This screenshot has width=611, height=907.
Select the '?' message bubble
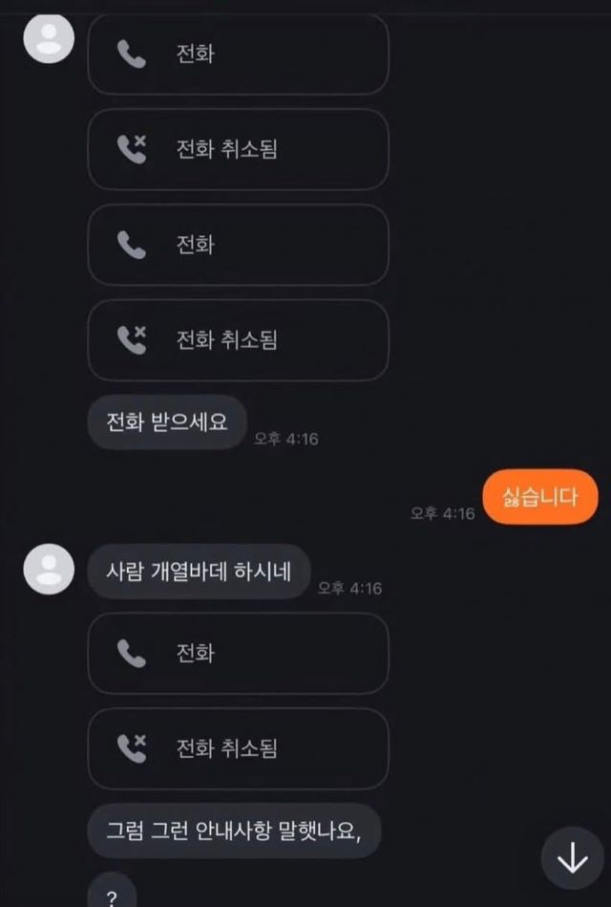click(x=112, y=891)
